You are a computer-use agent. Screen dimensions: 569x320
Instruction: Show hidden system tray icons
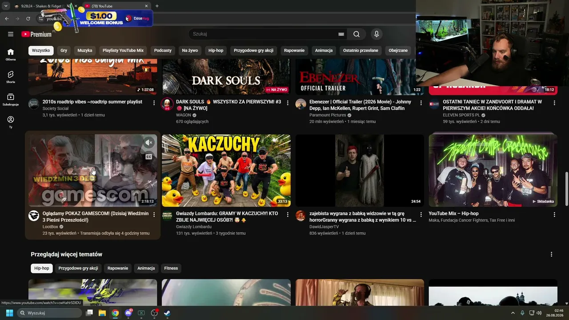pos(513,313)
